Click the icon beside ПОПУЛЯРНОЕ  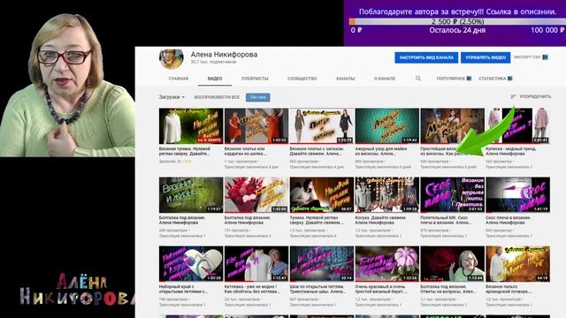[469, 79]
